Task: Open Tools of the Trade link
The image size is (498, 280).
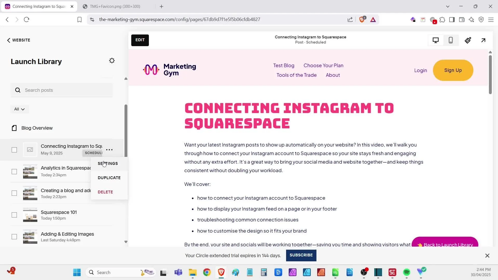Action: click(x=296, y=75)
